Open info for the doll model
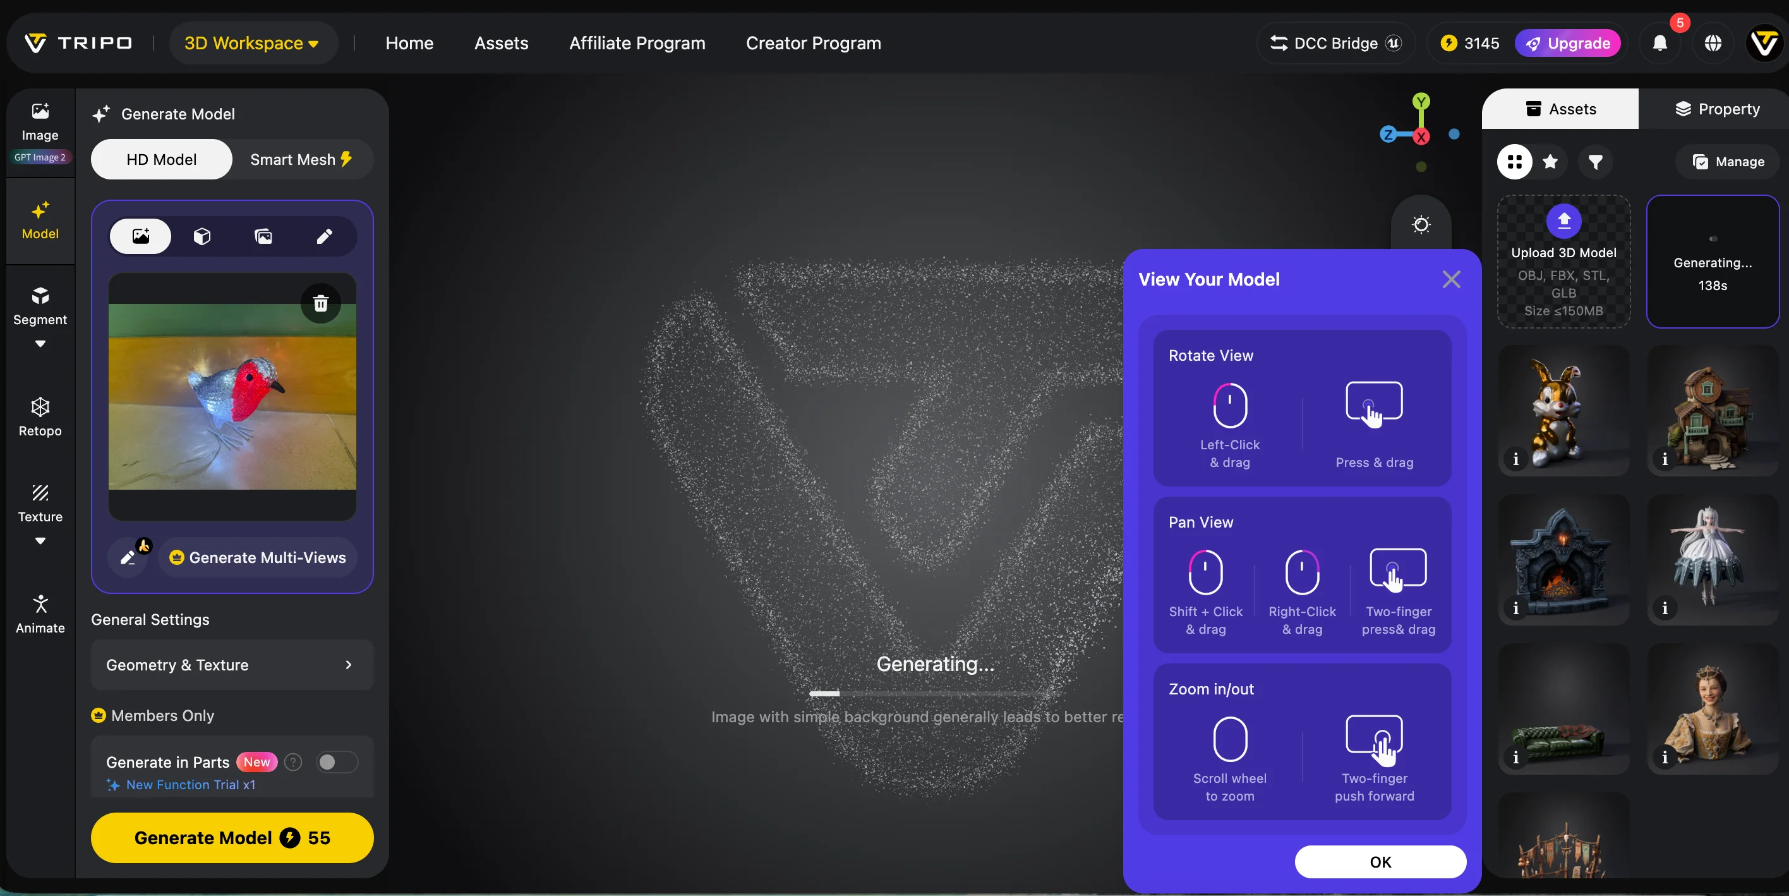Screen dimensions: 1789x896 pyautogui.click(x=1665, y=608)
